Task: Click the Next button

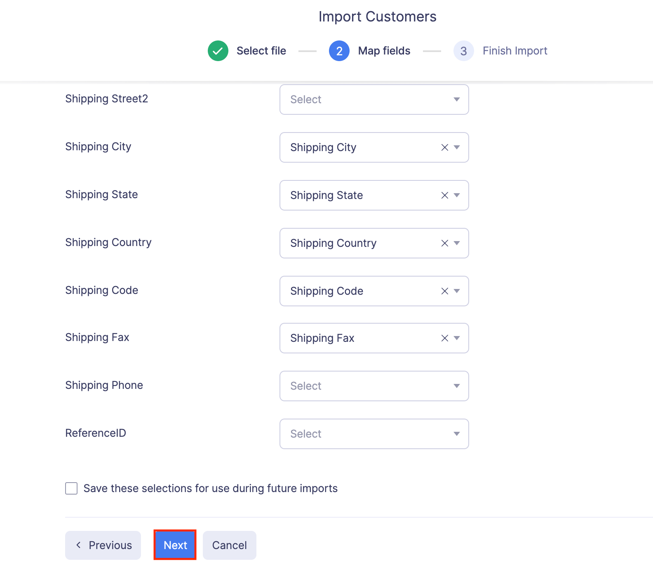Action: click(175, 545)
